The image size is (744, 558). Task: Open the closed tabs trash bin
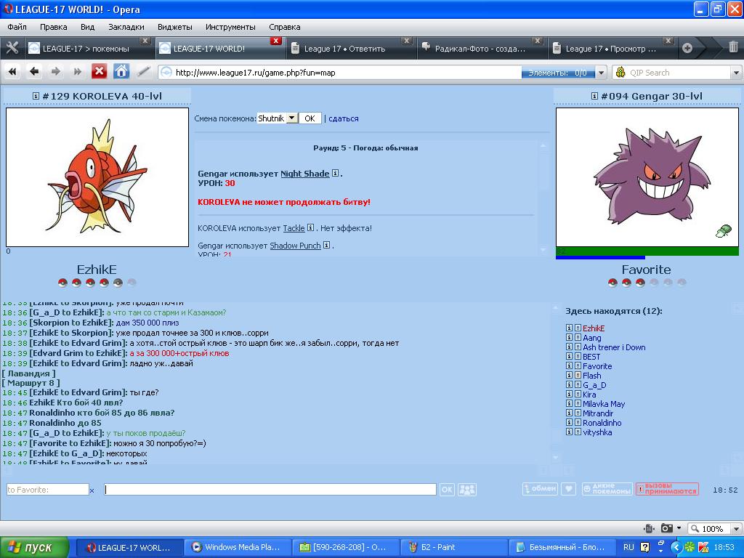pyautogui.click(x=733, y=47)
